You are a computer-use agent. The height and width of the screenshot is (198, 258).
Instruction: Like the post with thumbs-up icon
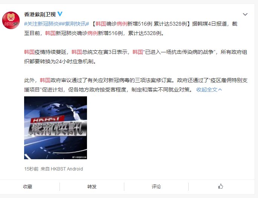[x=220, y=186]
